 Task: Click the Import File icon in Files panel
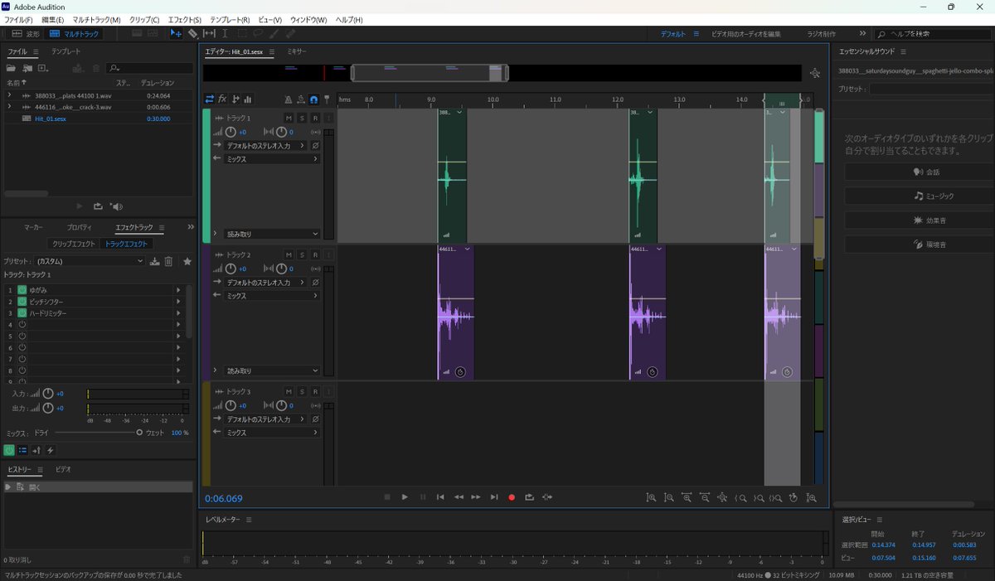(x=27, y=68)
